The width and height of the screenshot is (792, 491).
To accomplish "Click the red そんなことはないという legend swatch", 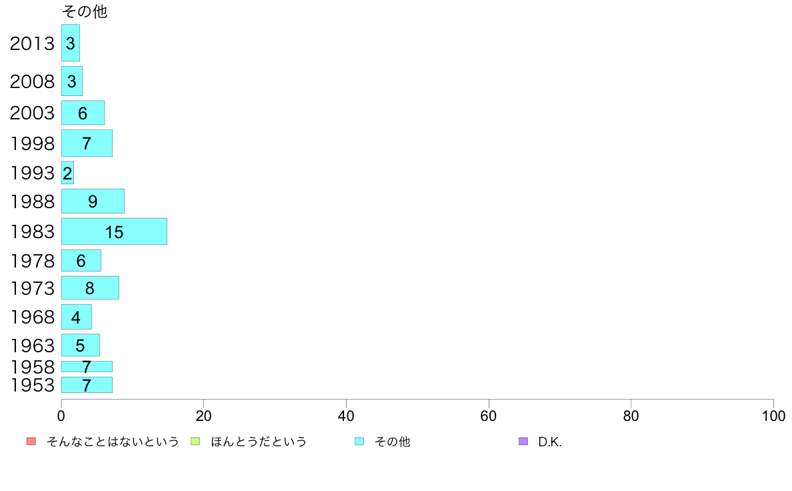I will click(x=31, y=442).
